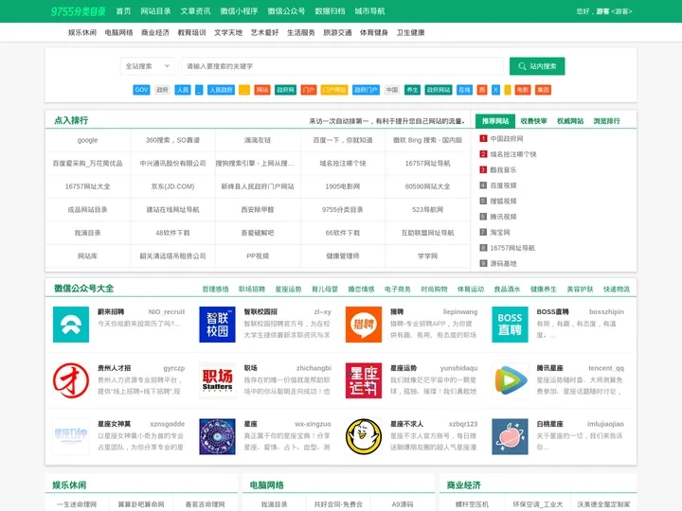Switch to the 推荐网站 tab

coord(495,121)
